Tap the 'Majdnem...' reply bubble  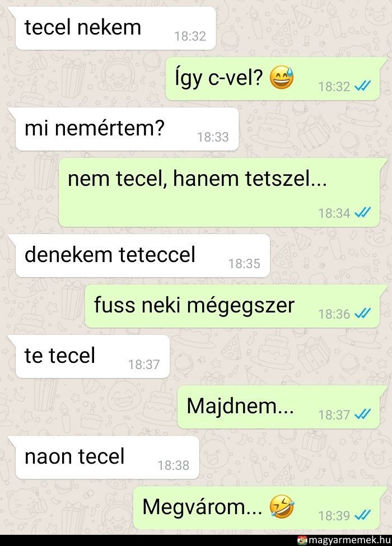pyautogui.click(x=278, y=407)
